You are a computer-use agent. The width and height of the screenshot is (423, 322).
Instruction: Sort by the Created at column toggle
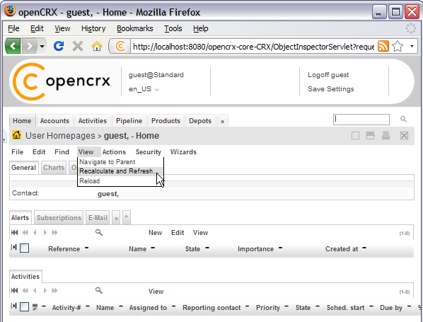[364, 248]
